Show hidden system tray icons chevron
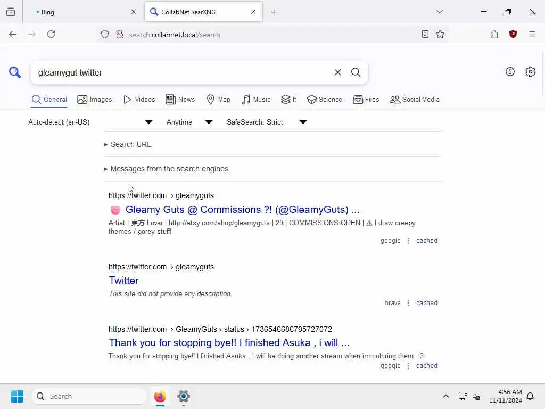 click(446, 396)
